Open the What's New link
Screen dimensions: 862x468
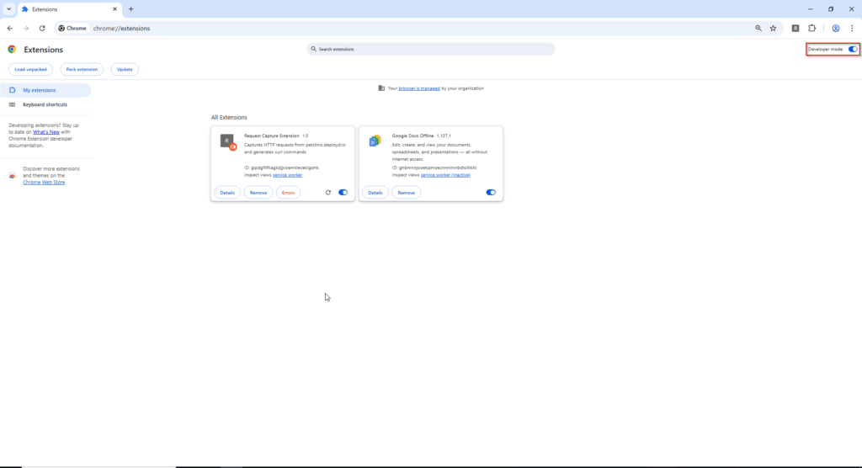[x=46, y=132]
